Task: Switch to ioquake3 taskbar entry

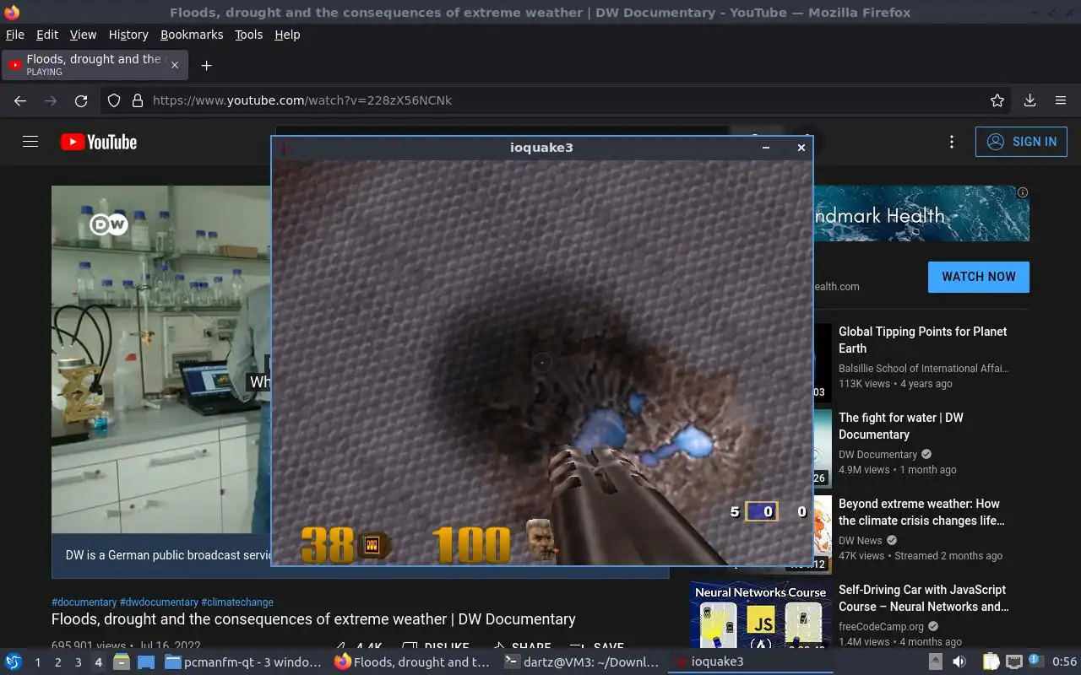Action: [750, 662]
